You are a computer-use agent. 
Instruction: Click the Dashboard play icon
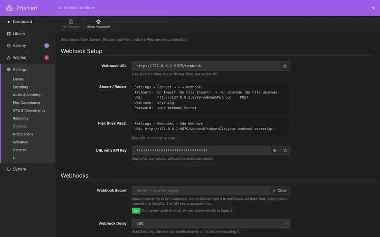pos(9,22)
